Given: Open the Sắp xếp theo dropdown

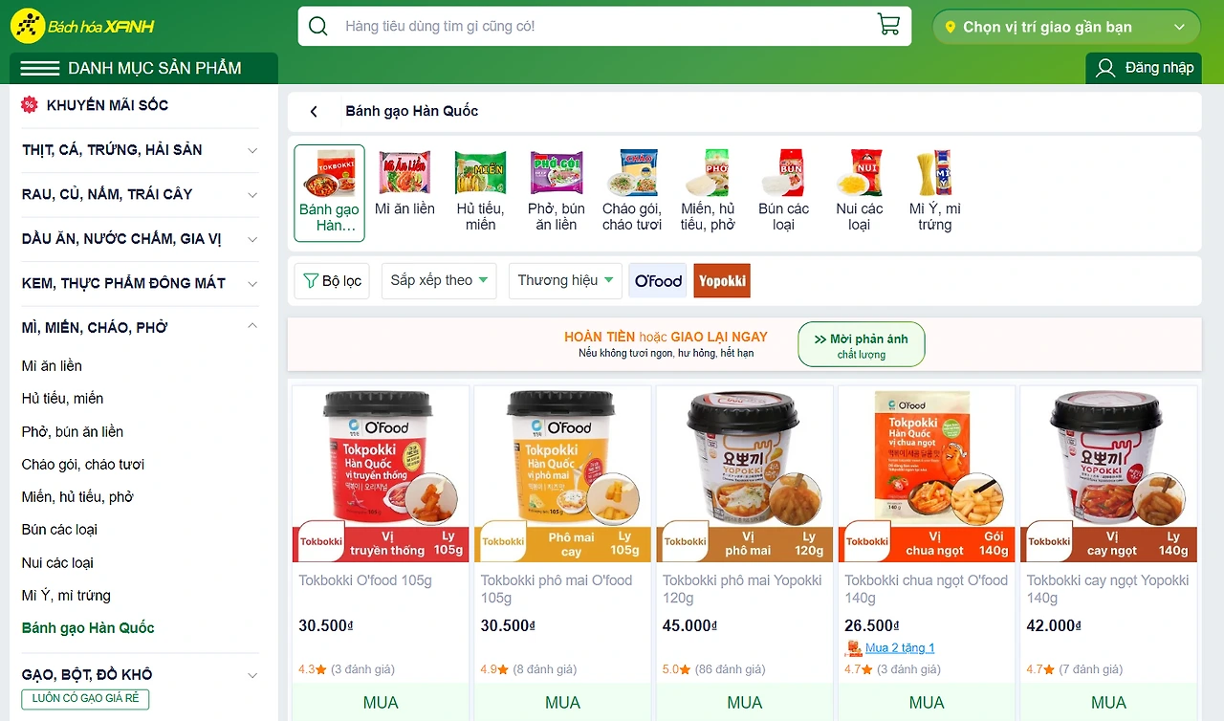Looking at the screenshot, I should pyautogui.click(x=439, y=280).
